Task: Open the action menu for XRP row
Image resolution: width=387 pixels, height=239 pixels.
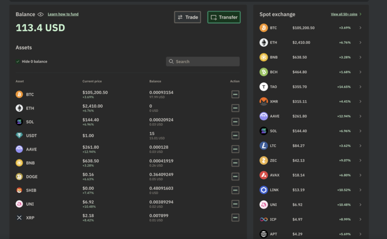Action: (235, 217)
